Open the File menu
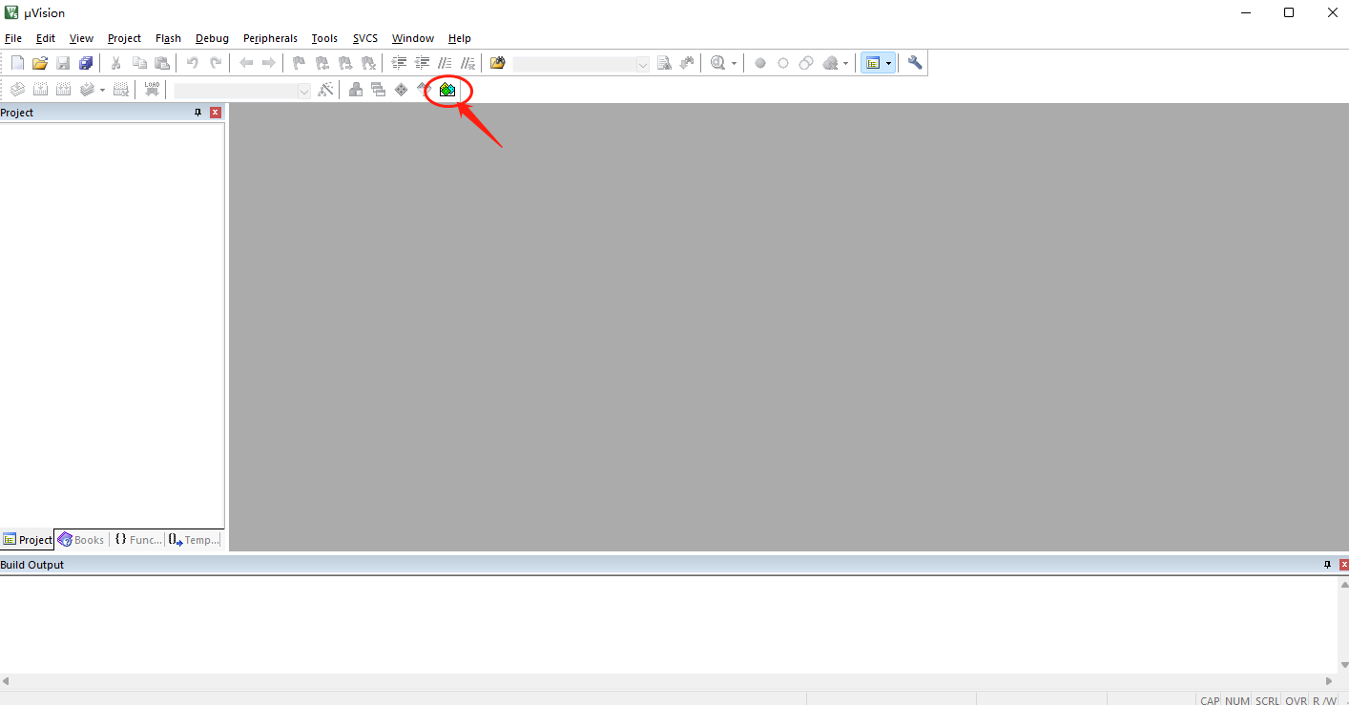This screenshot has width=1349, height=705. (13, 38)
